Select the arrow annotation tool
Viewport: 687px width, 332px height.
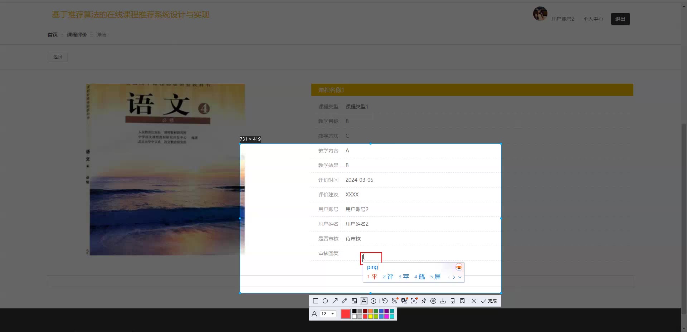(335, 301)
